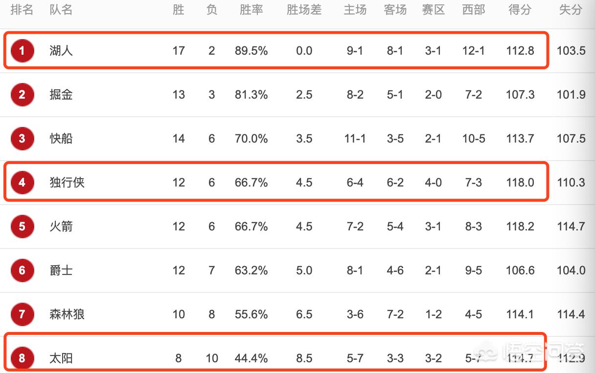
Task: Select the 火箭 team name
Action: [61, 227]
